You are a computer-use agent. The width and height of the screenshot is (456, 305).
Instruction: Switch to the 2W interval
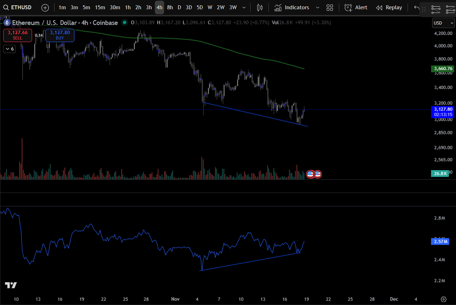coord(220,8)
